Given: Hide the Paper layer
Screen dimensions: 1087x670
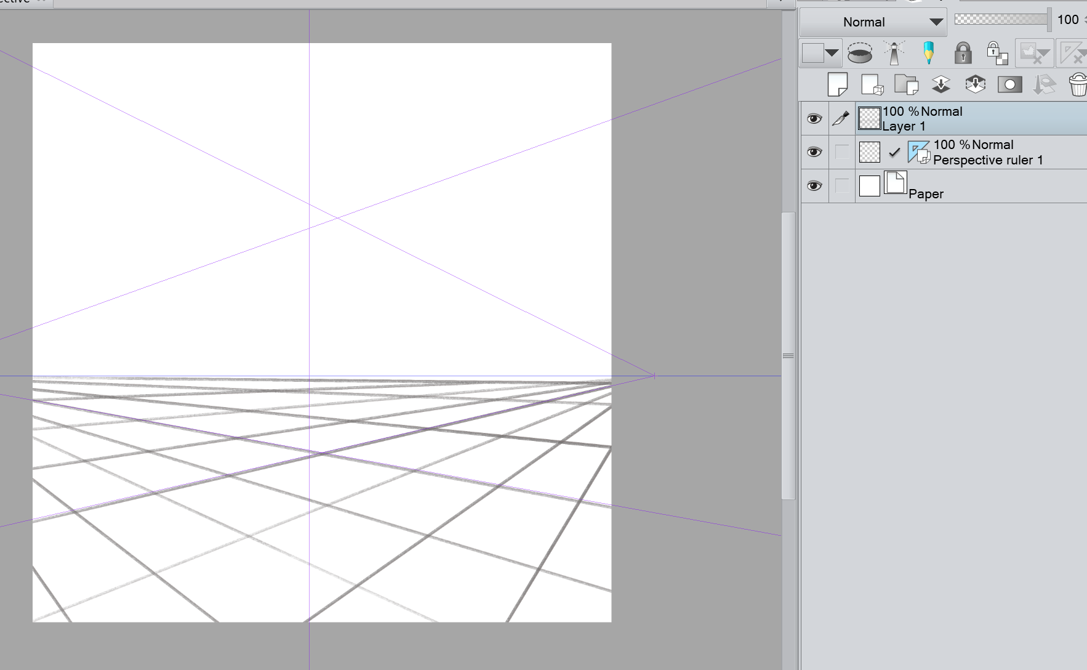Looking at the screenshot, I should (814, 185).
